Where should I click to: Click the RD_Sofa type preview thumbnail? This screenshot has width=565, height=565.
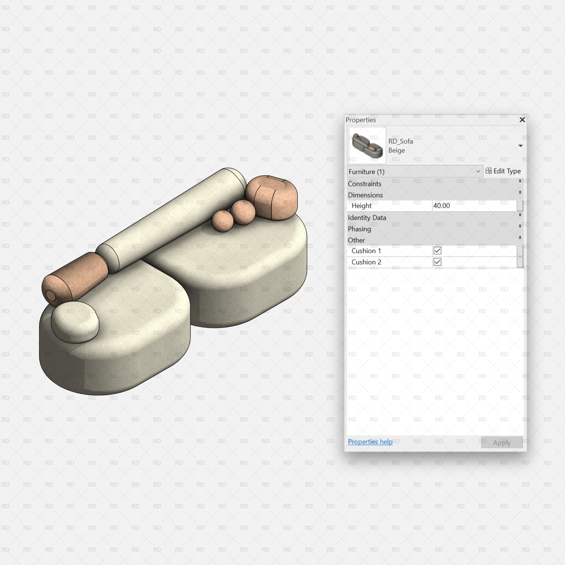(x=367, y=146)
